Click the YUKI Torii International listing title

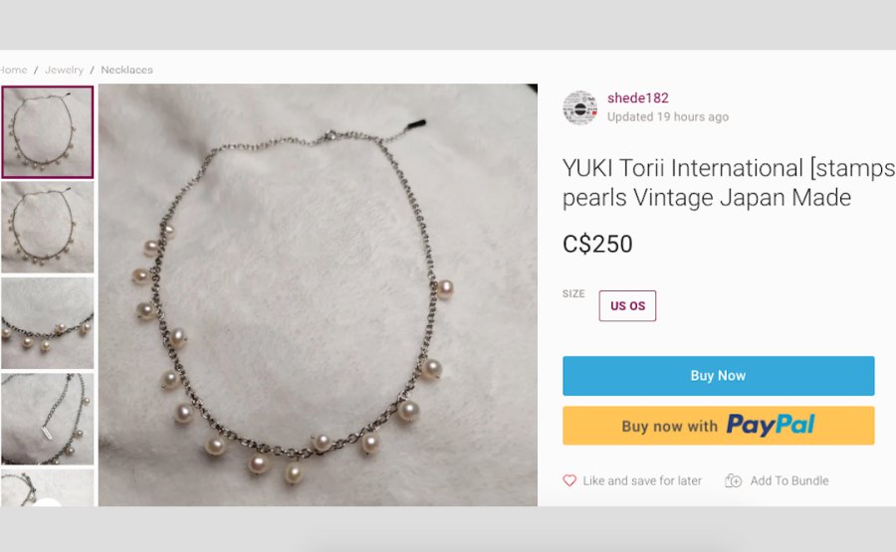coord(727,182)
